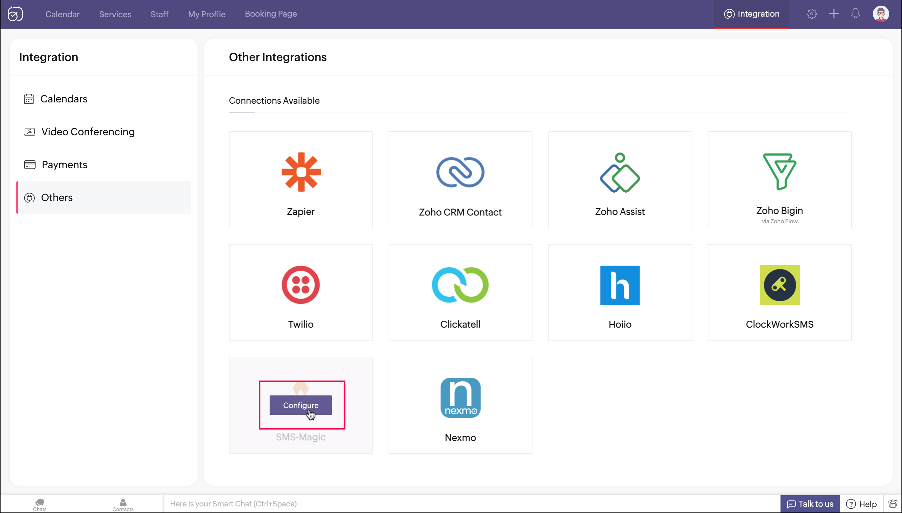Click the Smart Chat input field
The image size is (902, 513).
point(471,504)
